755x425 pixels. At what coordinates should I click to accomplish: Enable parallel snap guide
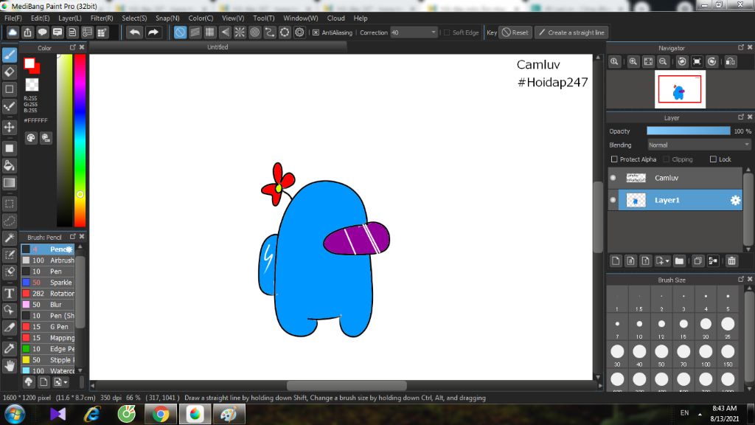[x=195, y=32]
